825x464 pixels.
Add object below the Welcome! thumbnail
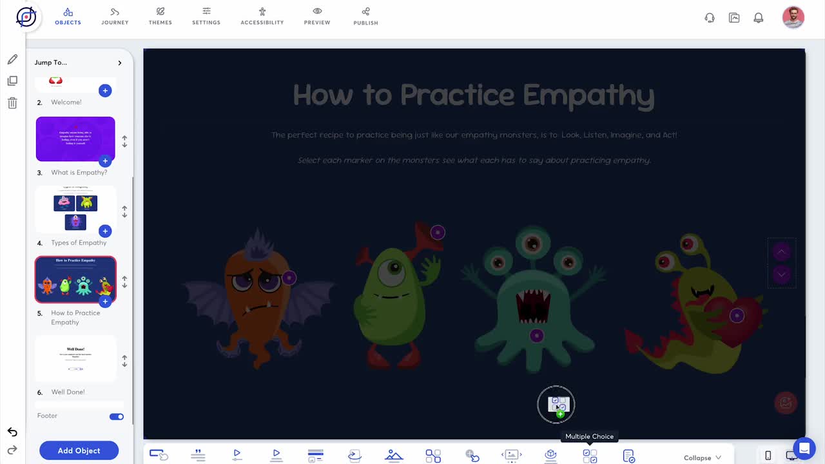(x=105, y=90)
